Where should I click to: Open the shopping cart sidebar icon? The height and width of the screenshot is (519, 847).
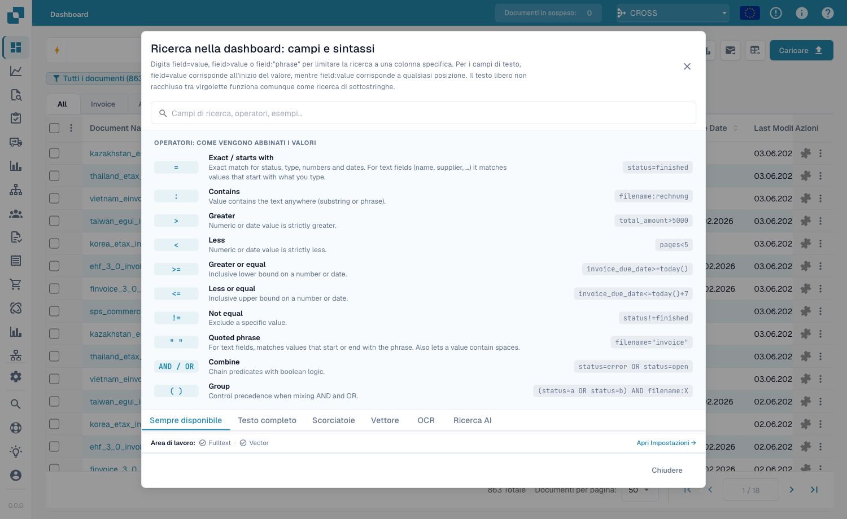pyautogui.click(x=16, y=284)
